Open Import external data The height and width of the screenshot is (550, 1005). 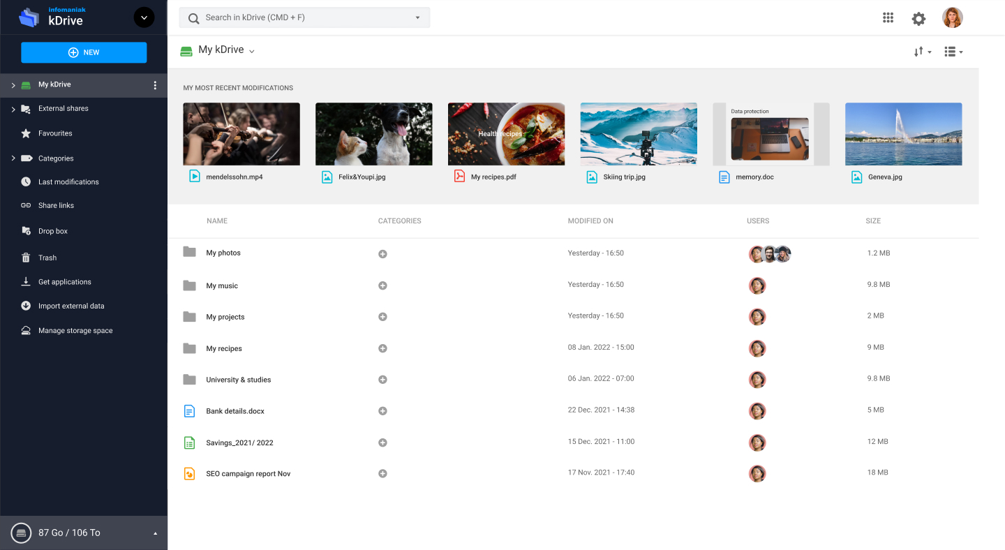[70, 306]
